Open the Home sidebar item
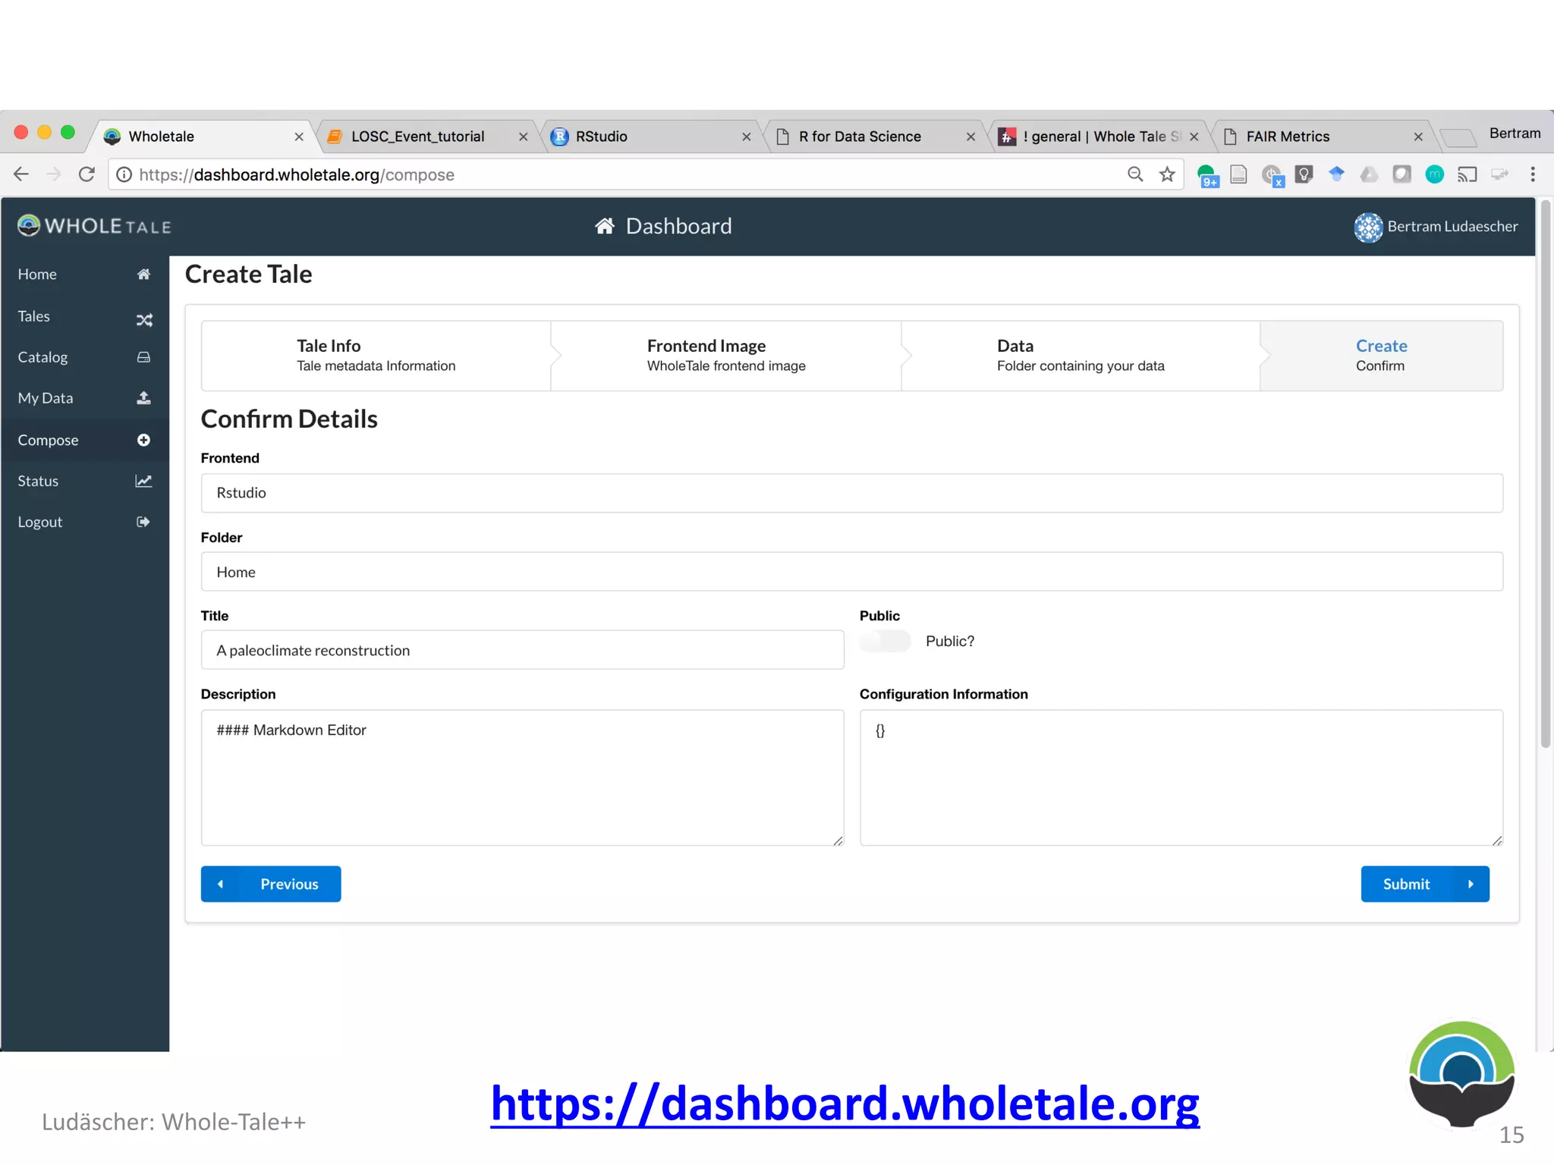Image resolution: width=1554 pixels, height=1165 pixels. click(84, 275)
